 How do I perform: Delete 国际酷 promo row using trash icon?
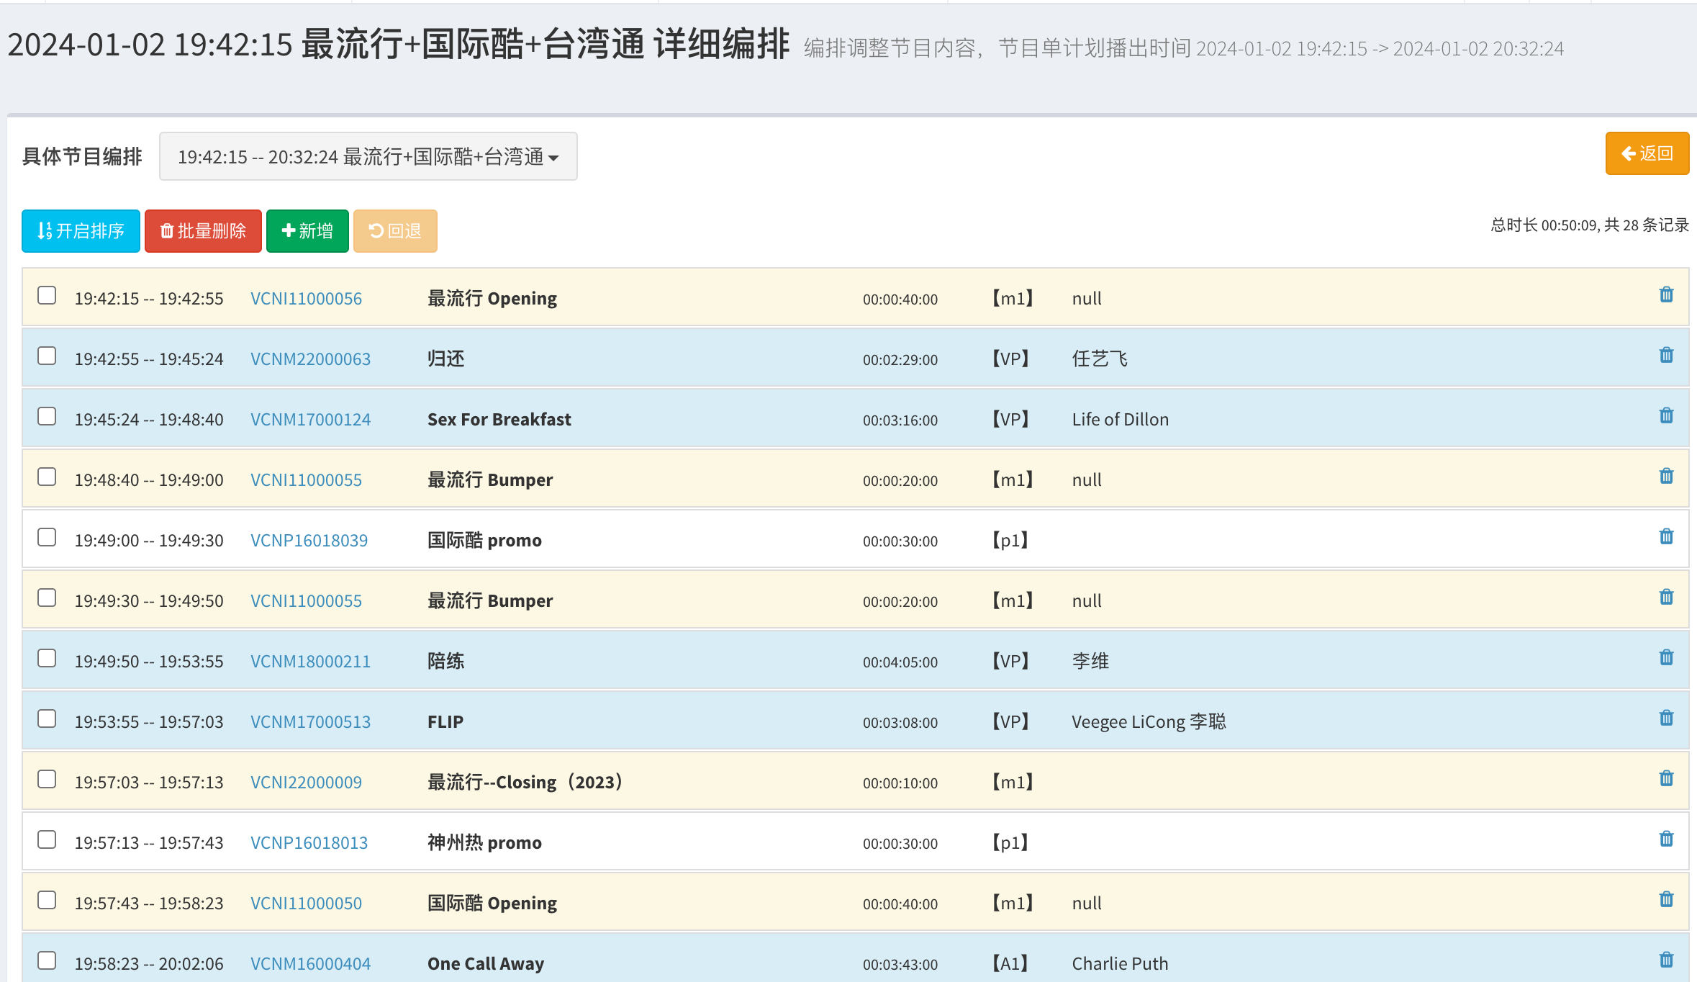(1666, 537)
